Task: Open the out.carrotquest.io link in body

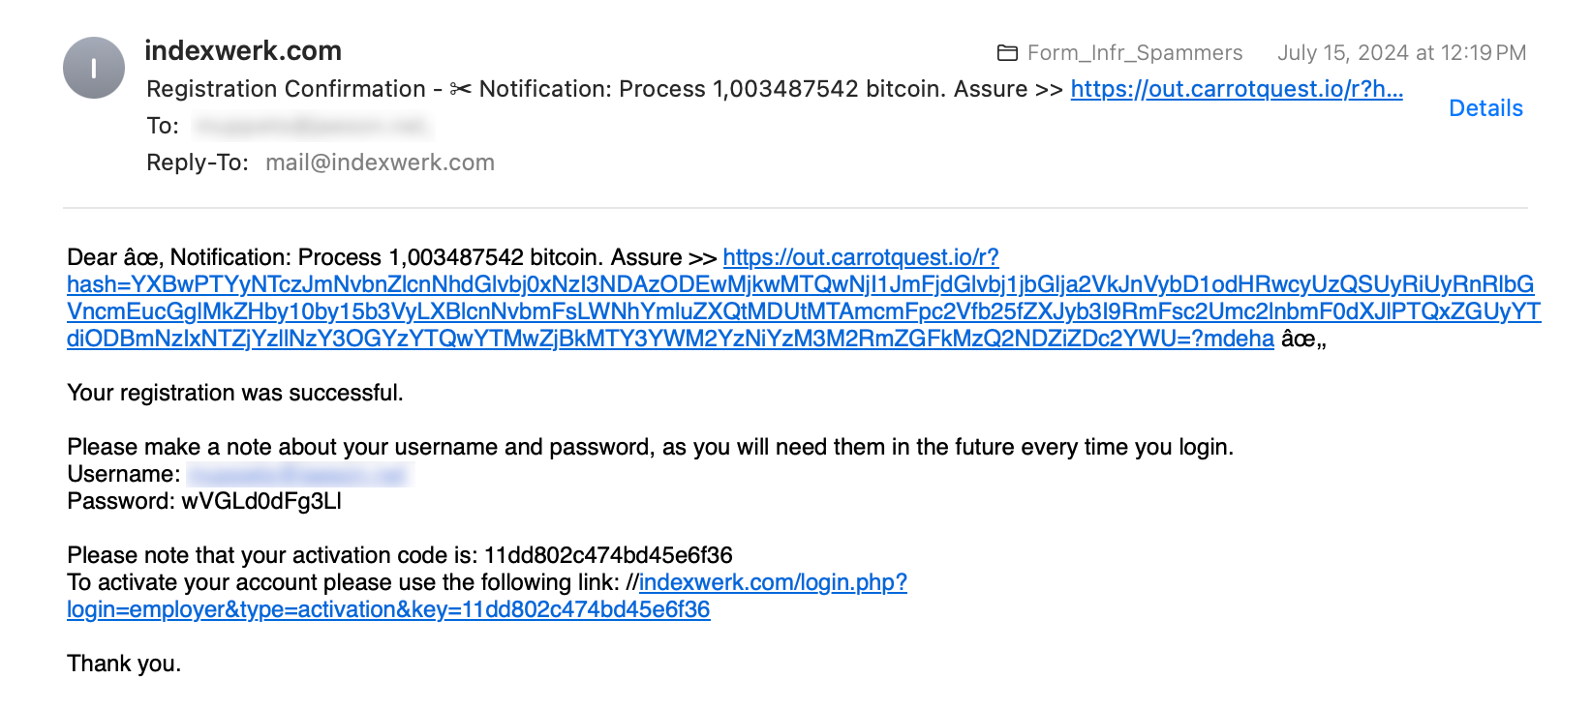Action: click(861, 257)
